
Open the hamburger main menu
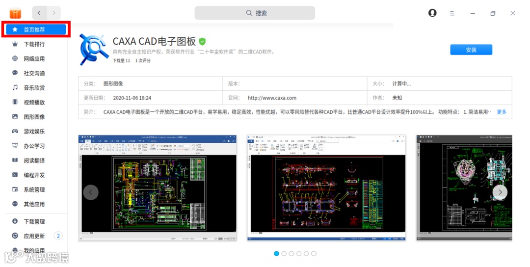pyautogui.click(x=452, y=13)
